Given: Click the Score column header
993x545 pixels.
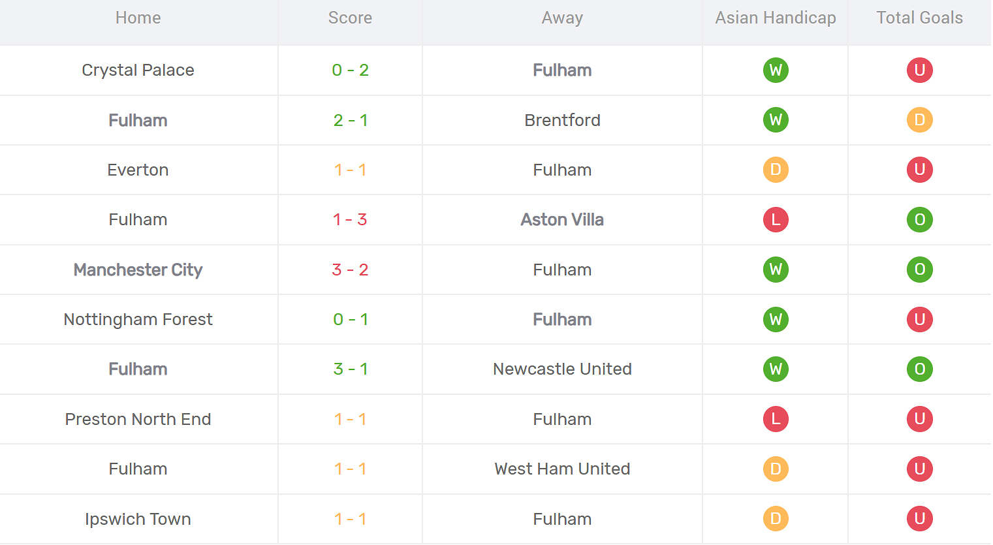Looking at the screenshot, I should 350,18.
